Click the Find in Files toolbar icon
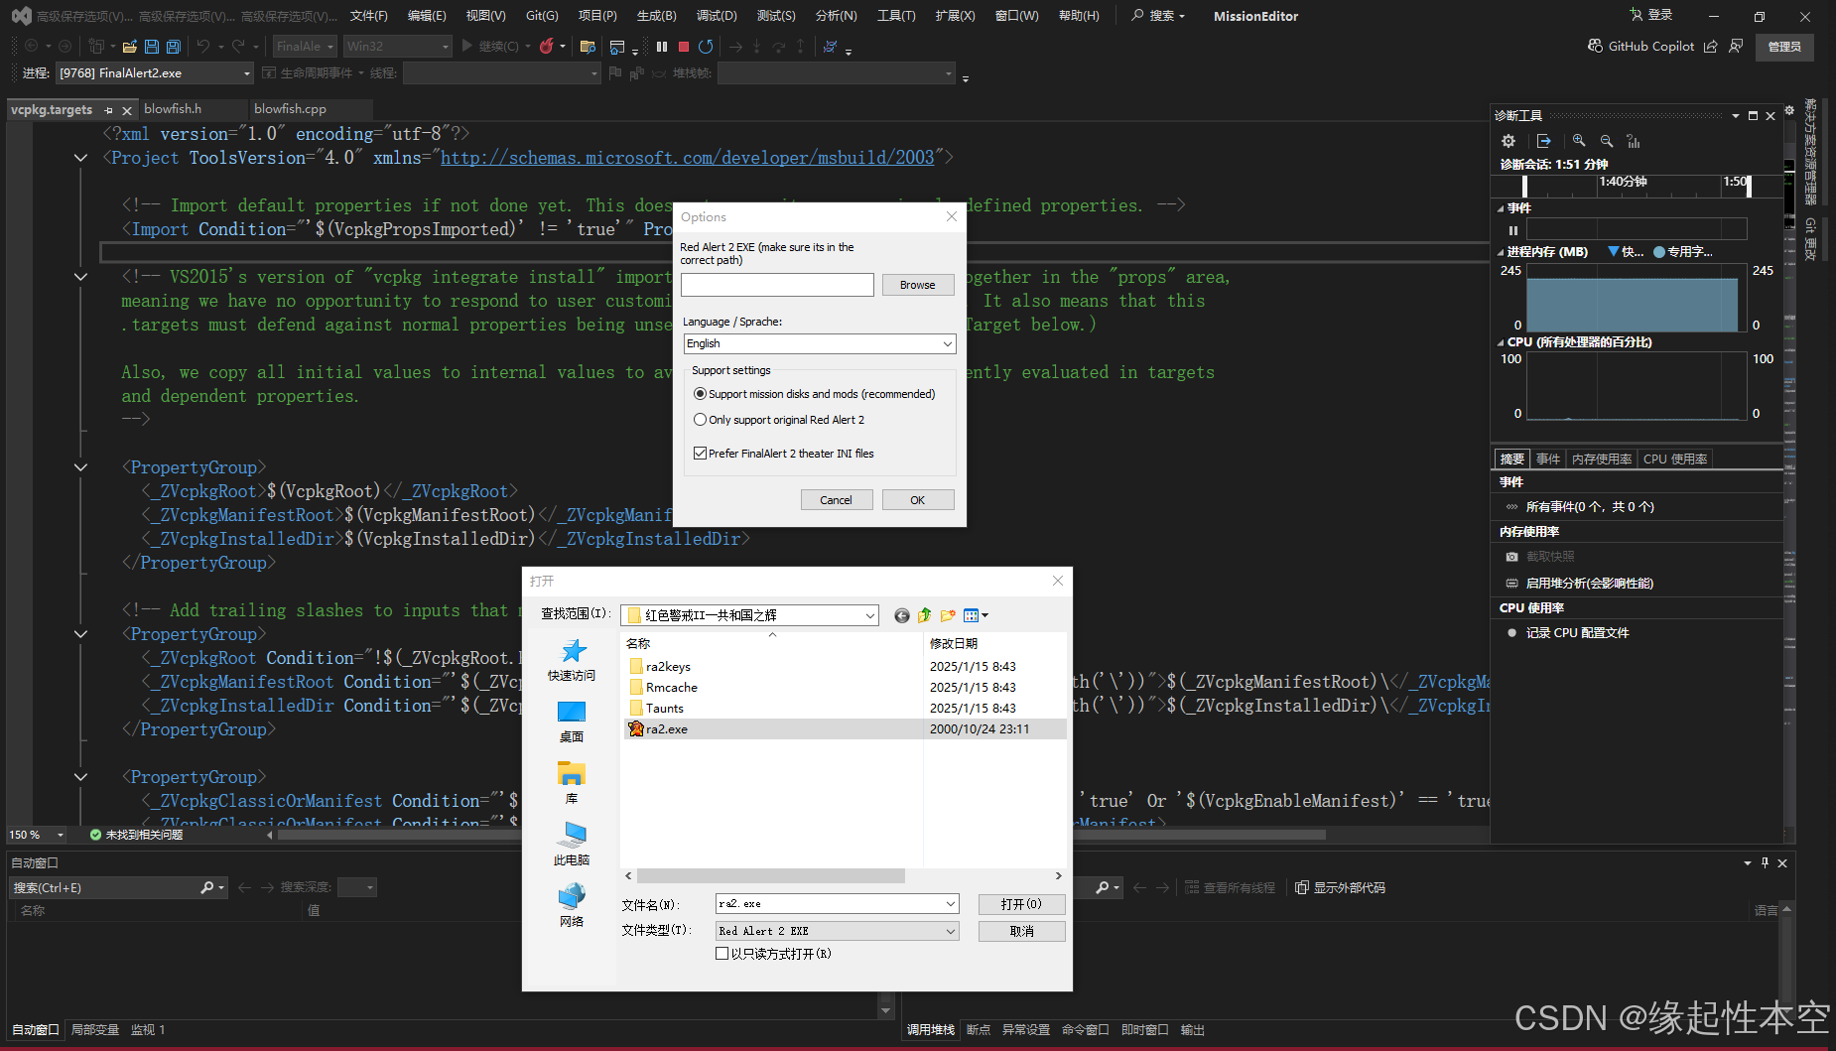 588,47
